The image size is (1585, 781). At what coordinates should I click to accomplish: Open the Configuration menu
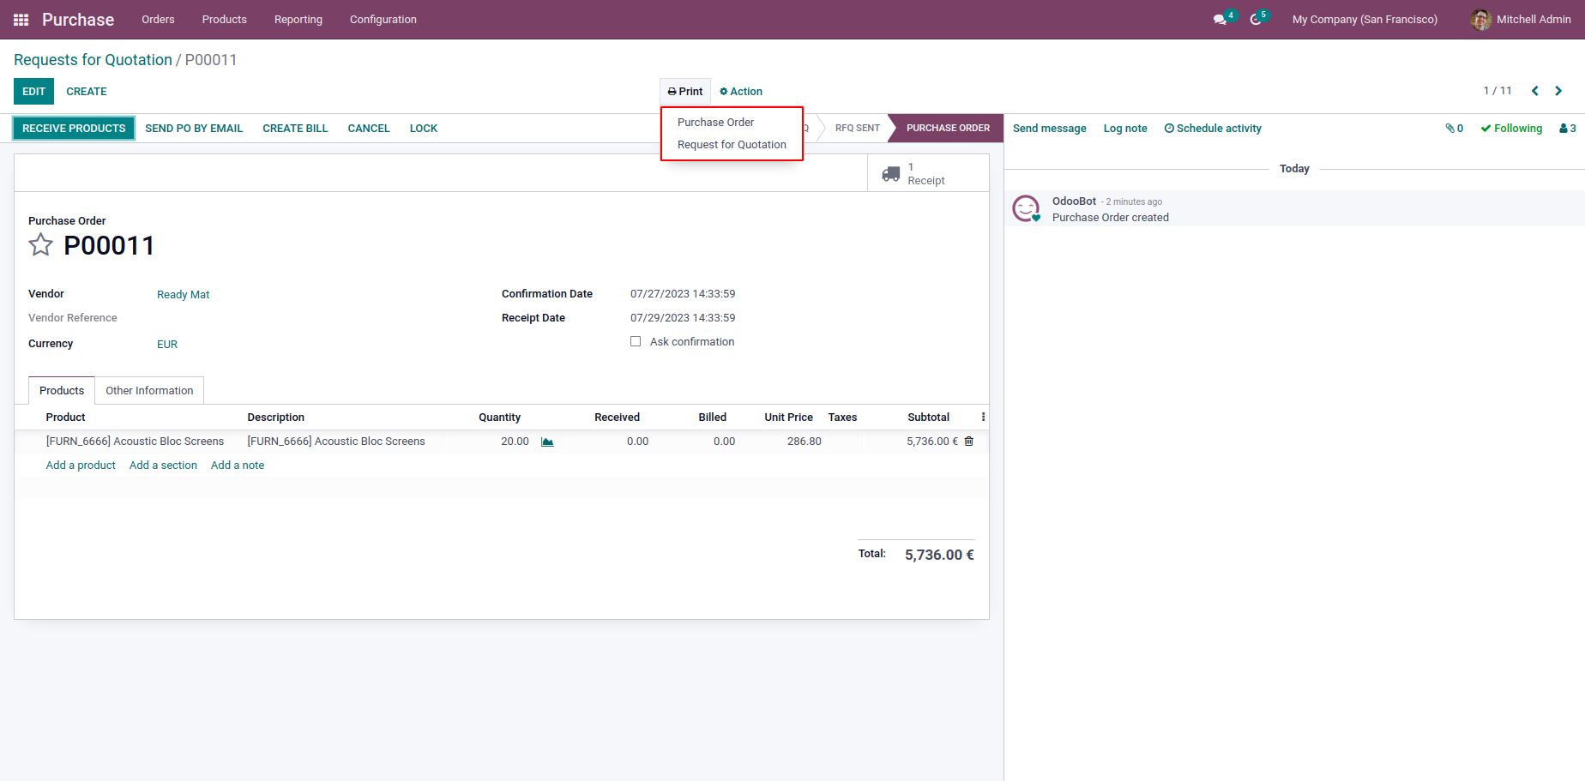(383, 20)
